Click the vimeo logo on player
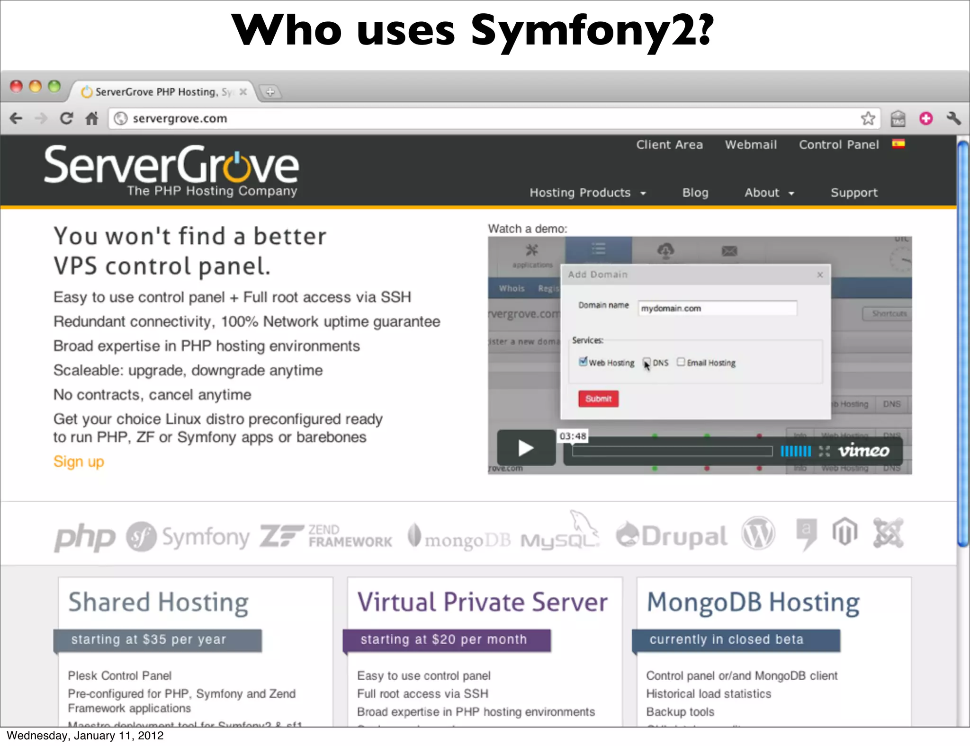Viewport: 970px width, 746px height. coord(864,451)
